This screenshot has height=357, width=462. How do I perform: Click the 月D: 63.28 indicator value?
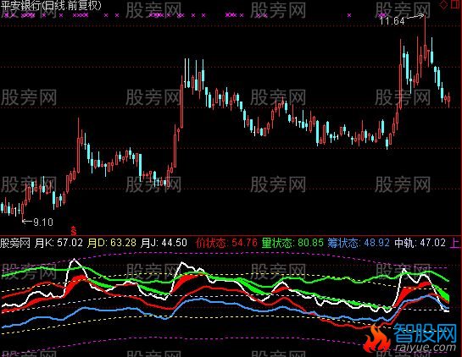[112, 243]
